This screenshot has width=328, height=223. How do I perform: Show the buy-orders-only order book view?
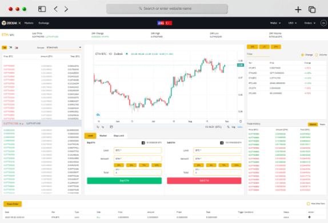(10, 47)
